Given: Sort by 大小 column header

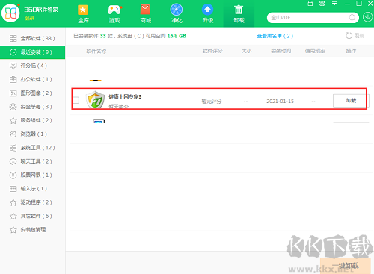Looking at the screenshot, I should tap(246, 51).
